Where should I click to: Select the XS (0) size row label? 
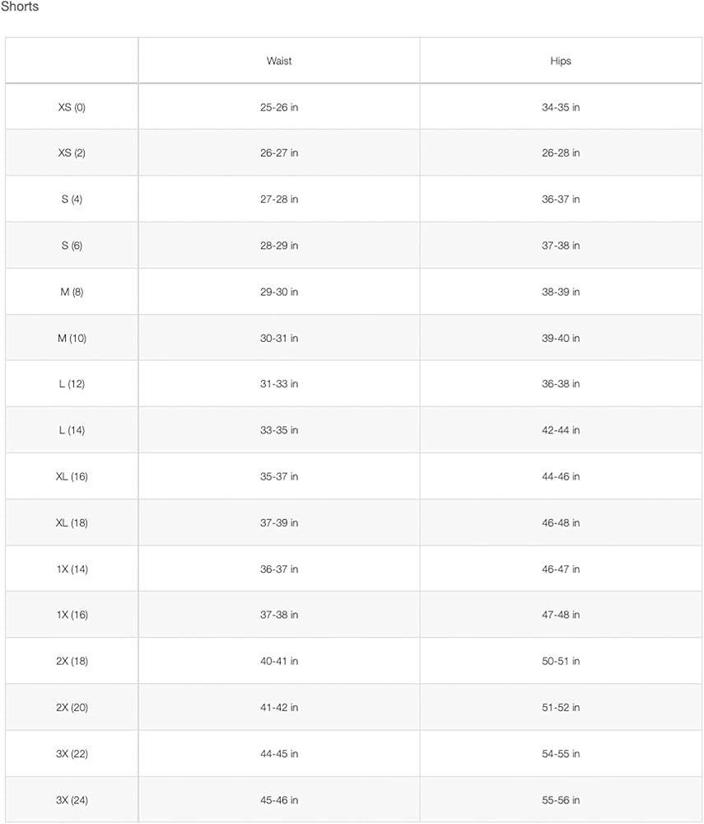coord(72,107)
